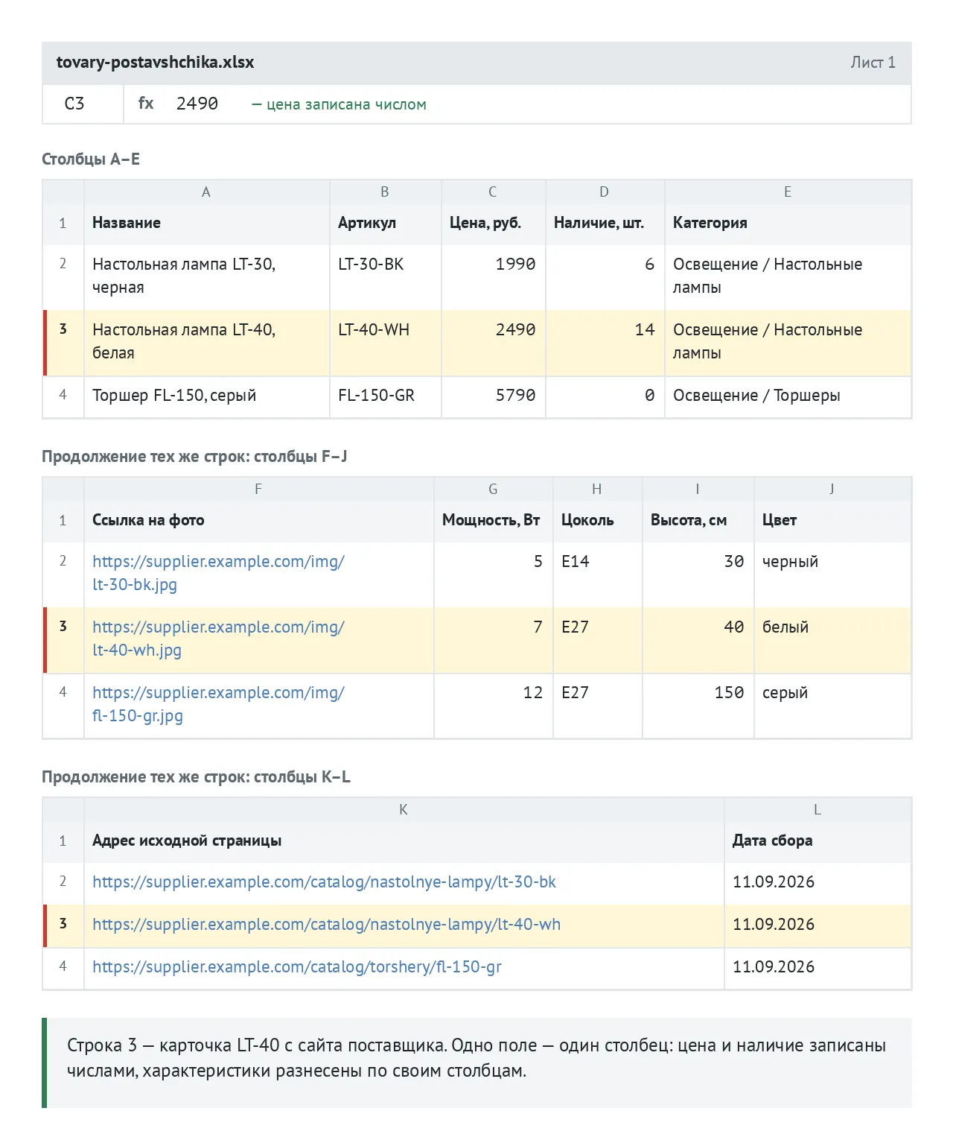Select column C header in the first table
953x1146 pixels.
(x=493, y=191)
